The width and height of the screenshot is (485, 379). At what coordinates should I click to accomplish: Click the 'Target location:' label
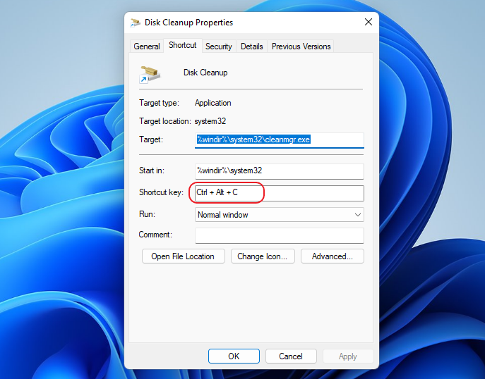point(165,121)
